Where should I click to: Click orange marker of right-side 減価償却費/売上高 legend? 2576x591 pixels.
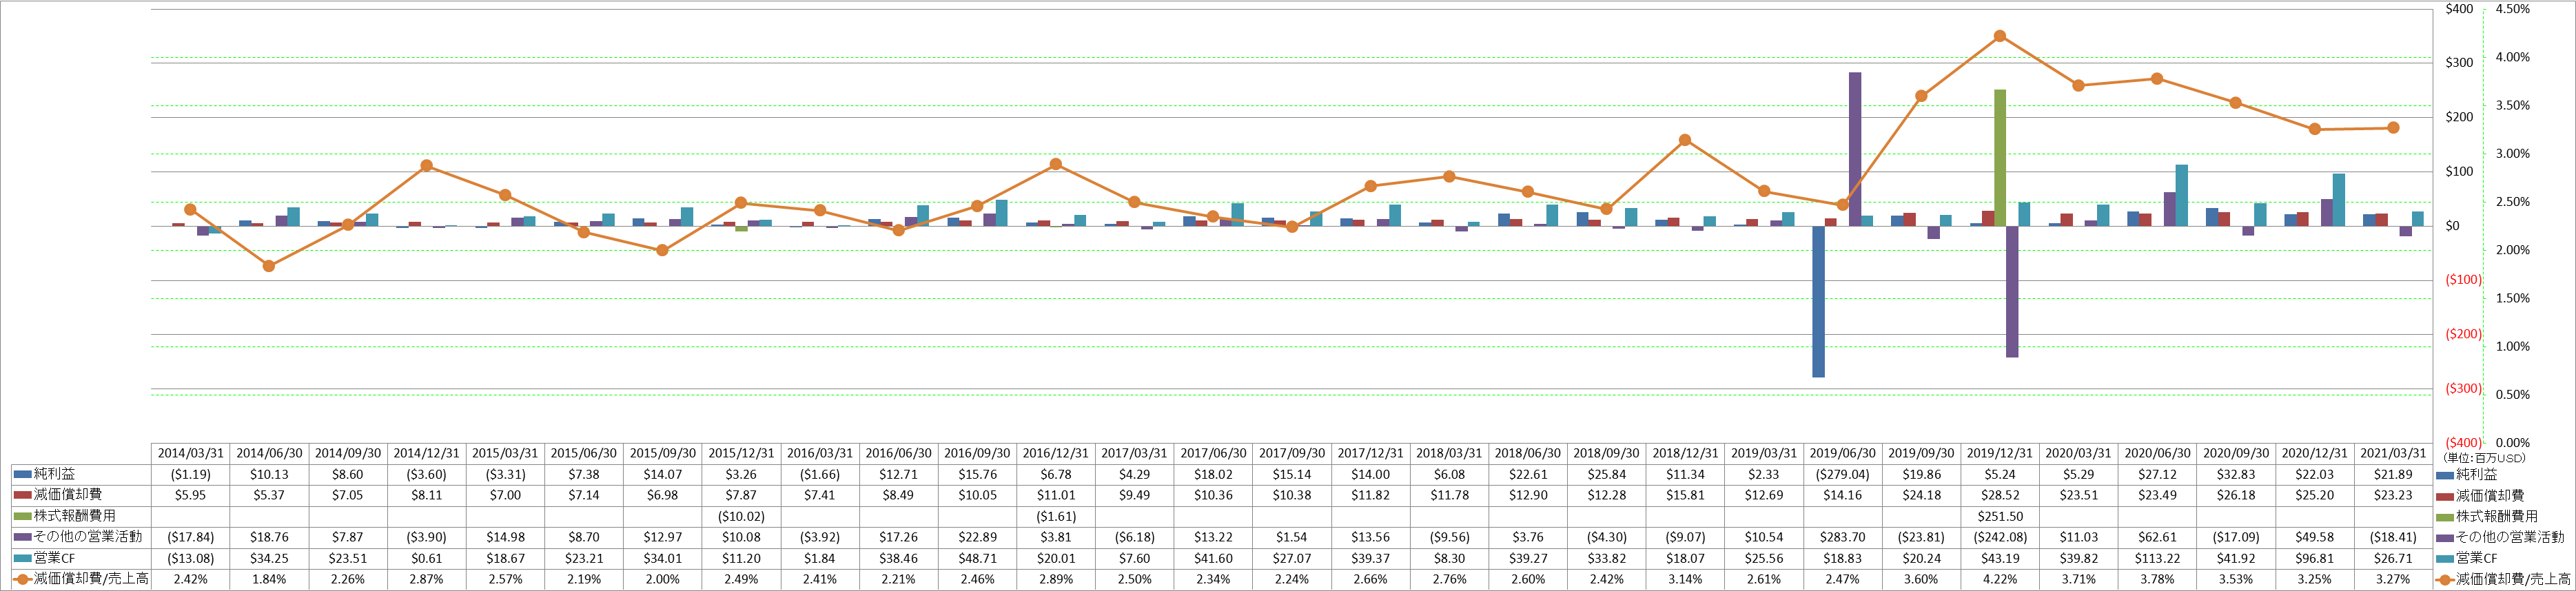pyautogui.click(x=2446, y=580)
